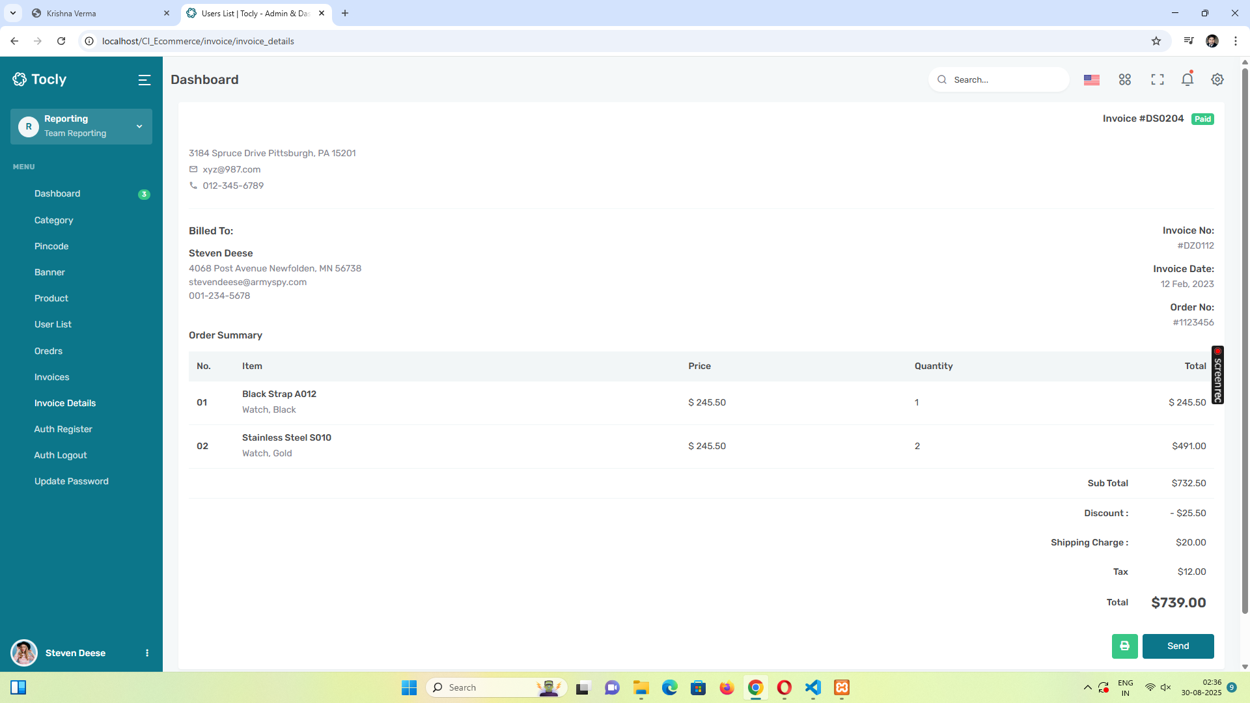Focus the header Search field
The height and width of the screenshot is (703, 1250).
coord(999,79)
